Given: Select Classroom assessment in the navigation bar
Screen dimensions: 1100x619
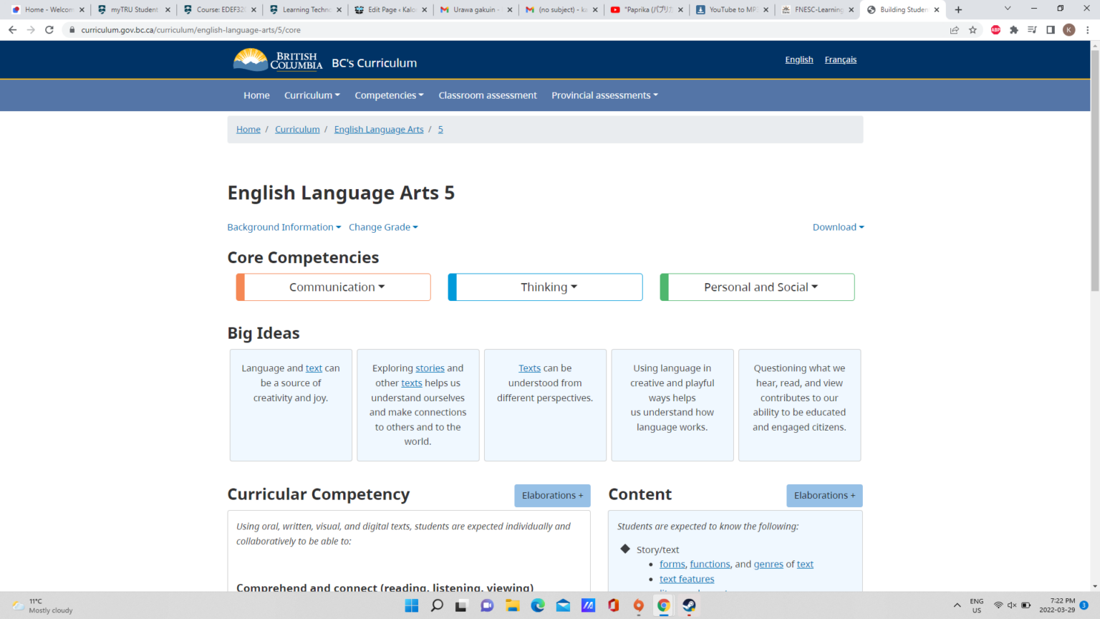Looking at the screenshot, I should click(488, 95).
